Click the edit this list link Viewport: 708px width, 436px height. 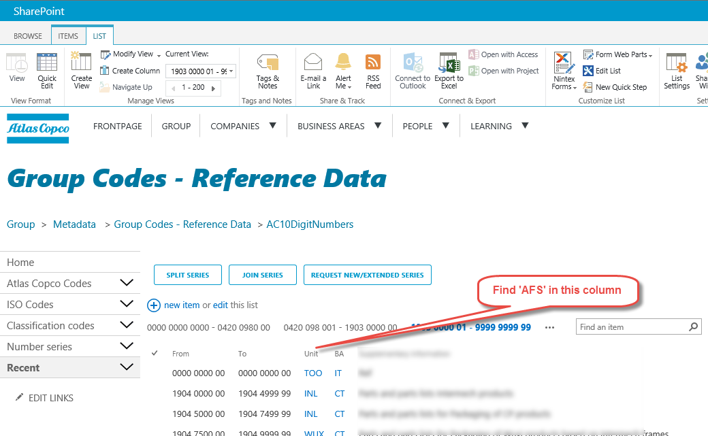pos(221,305)
